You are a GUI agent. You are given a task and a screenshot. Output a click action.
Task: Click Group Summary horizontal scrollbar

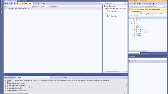click(113, 72)
